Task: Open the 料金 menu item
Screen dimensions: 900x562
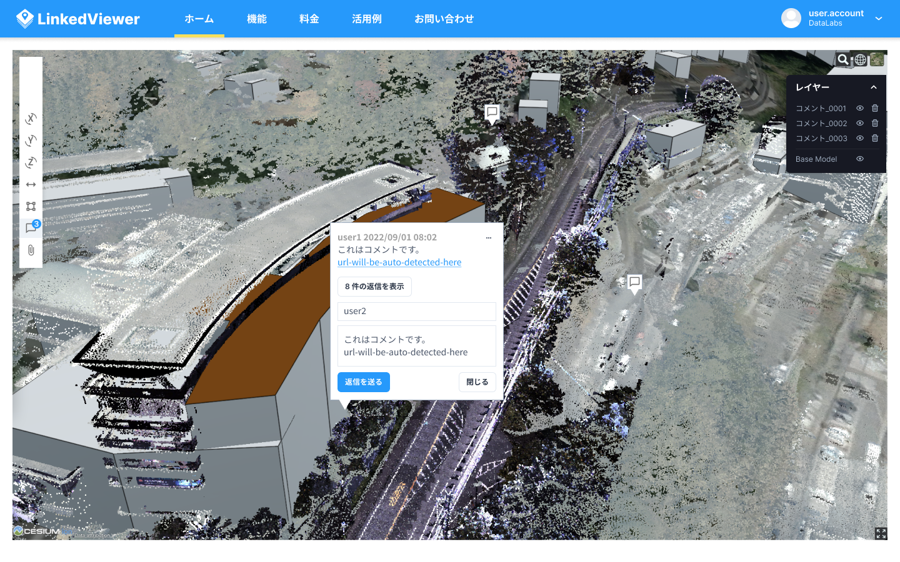Action: (309, 19)
